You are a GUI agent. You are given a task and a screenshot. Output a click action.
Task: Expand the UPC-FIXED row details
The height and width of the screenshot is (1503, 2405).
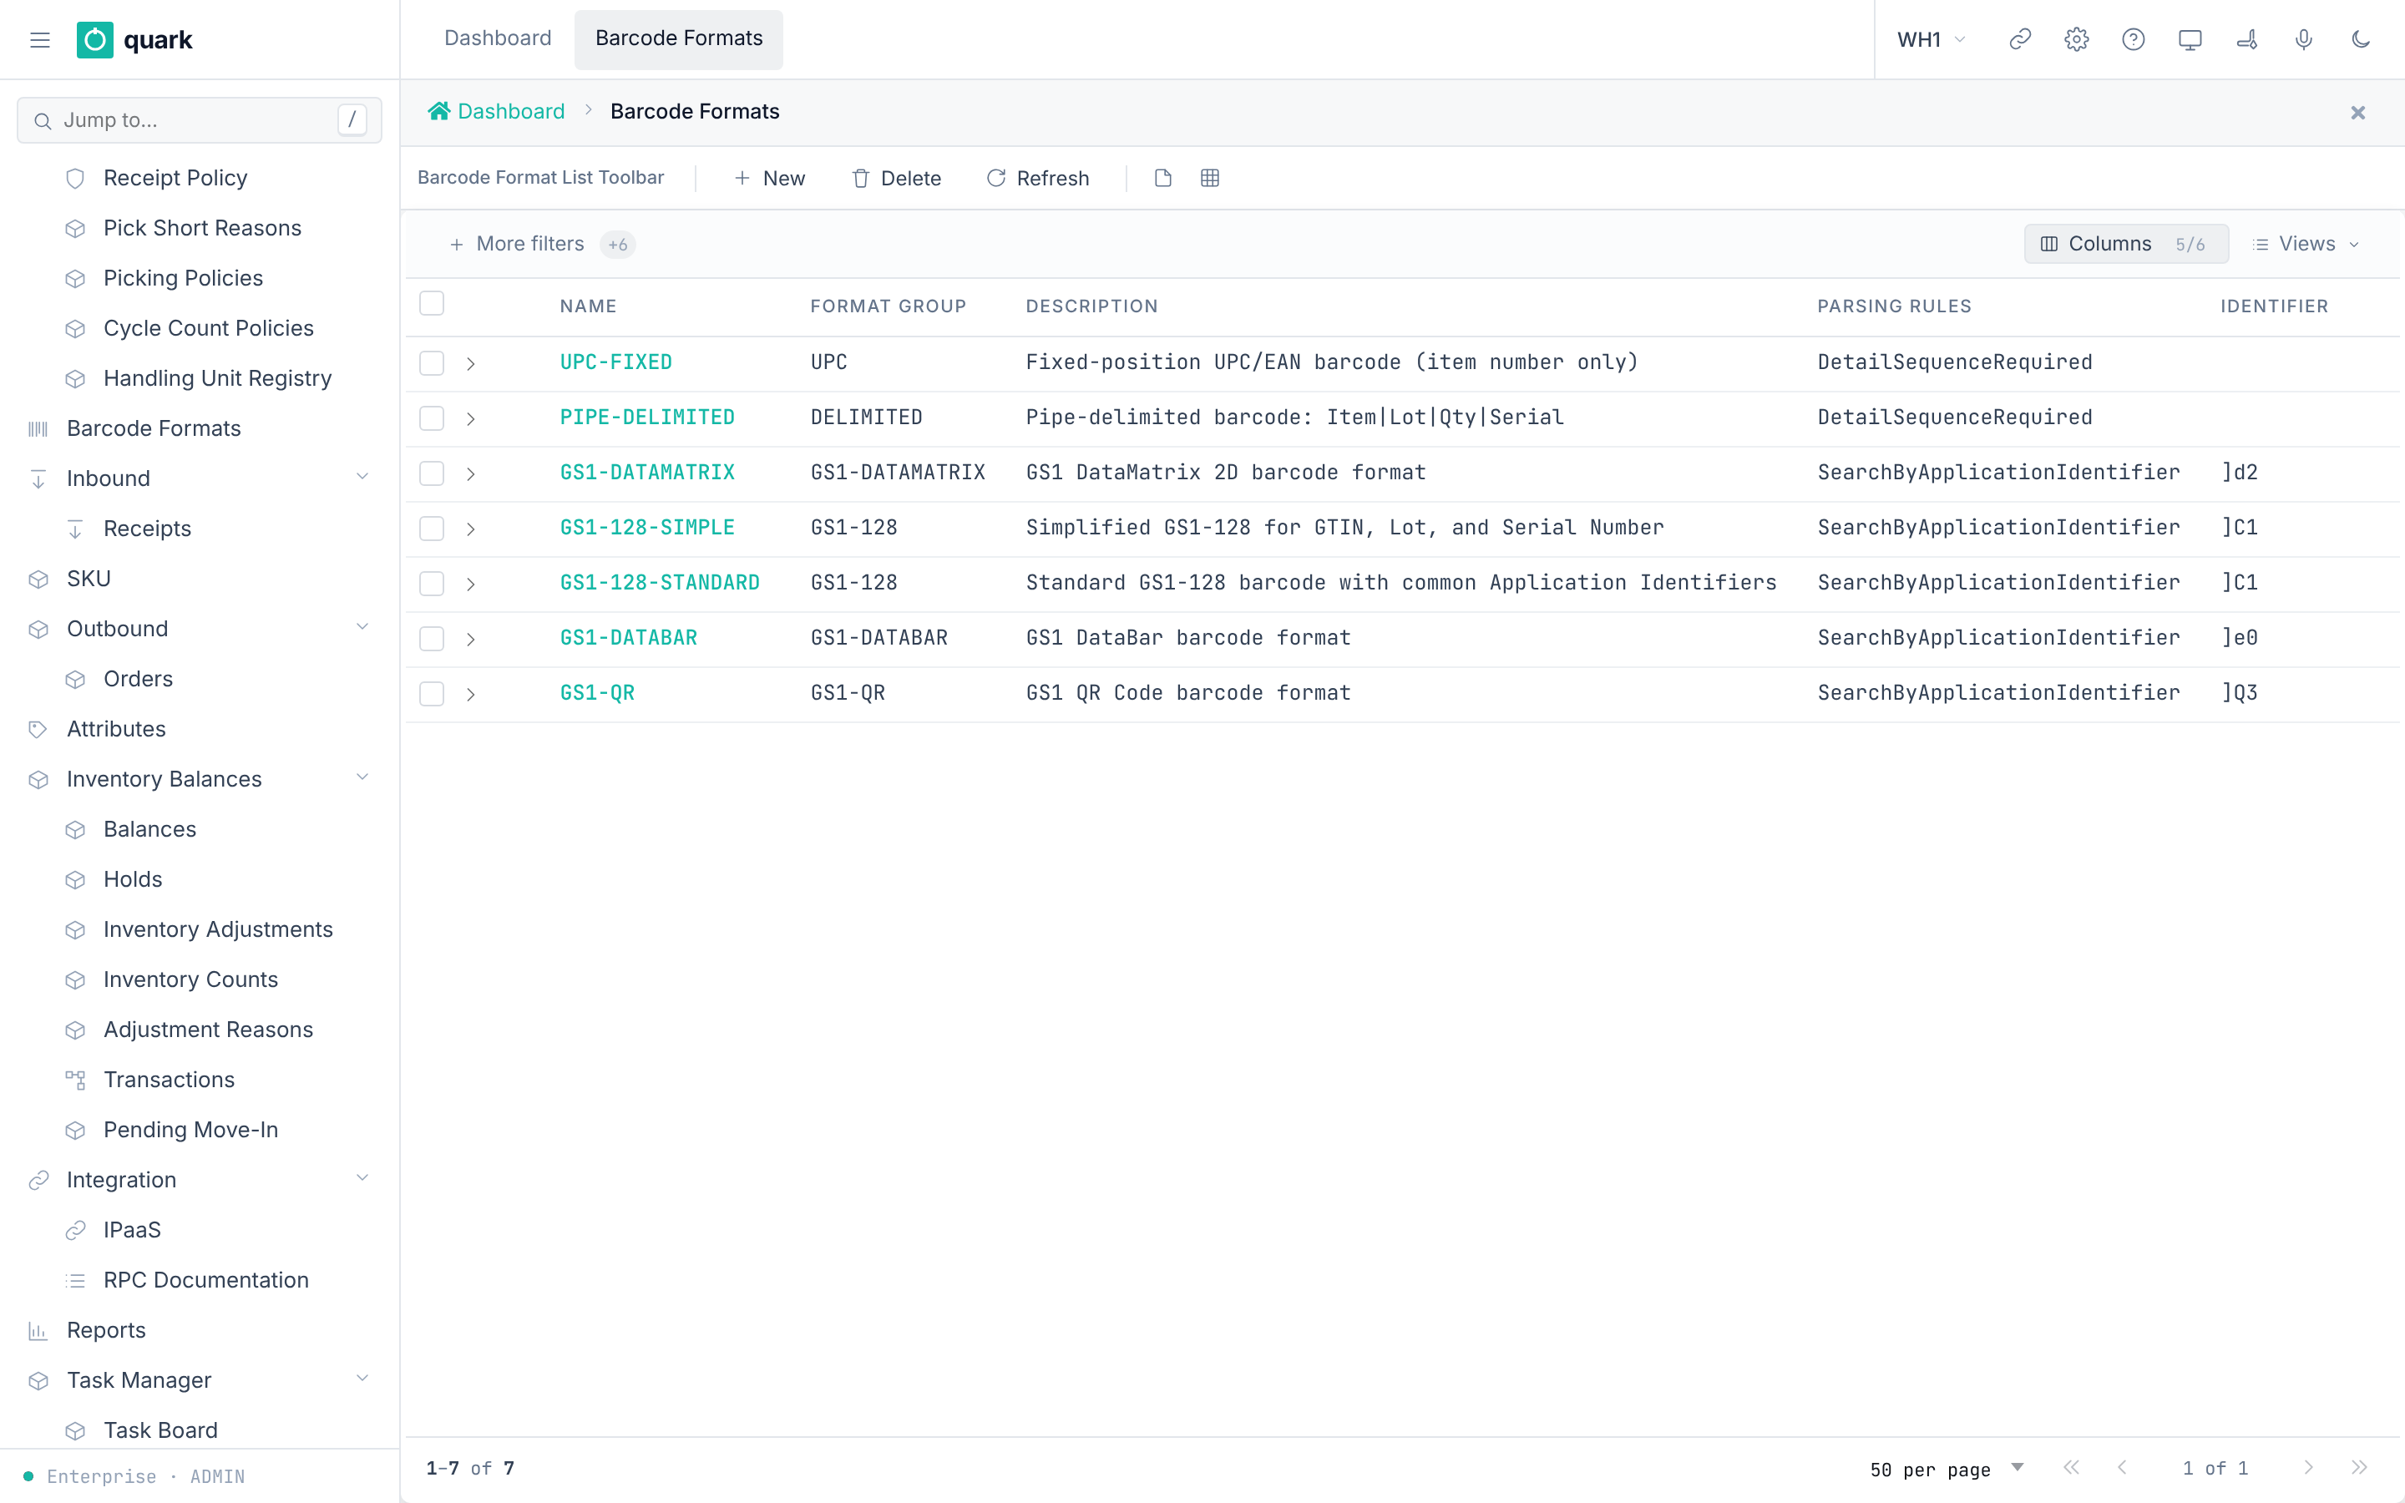point(471,364)
